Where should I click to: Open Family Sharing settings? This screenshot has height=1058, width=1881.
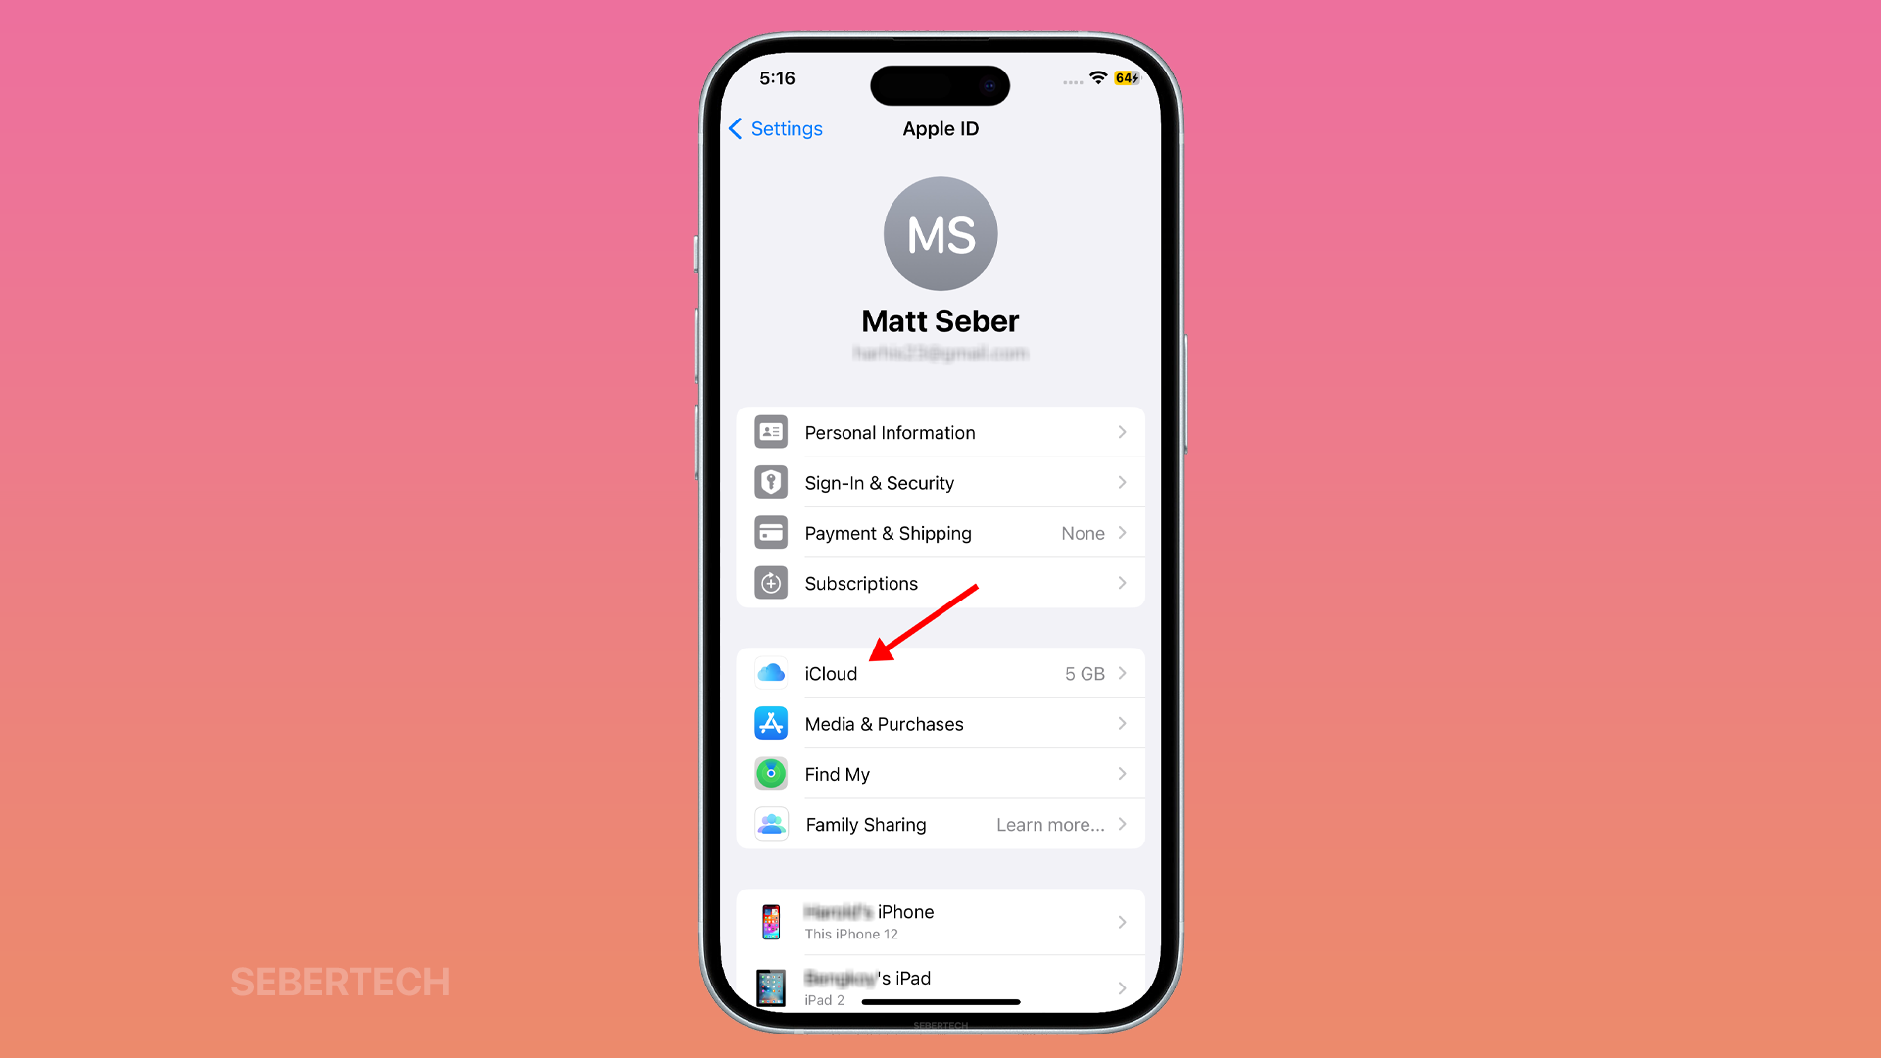point(940,824)
